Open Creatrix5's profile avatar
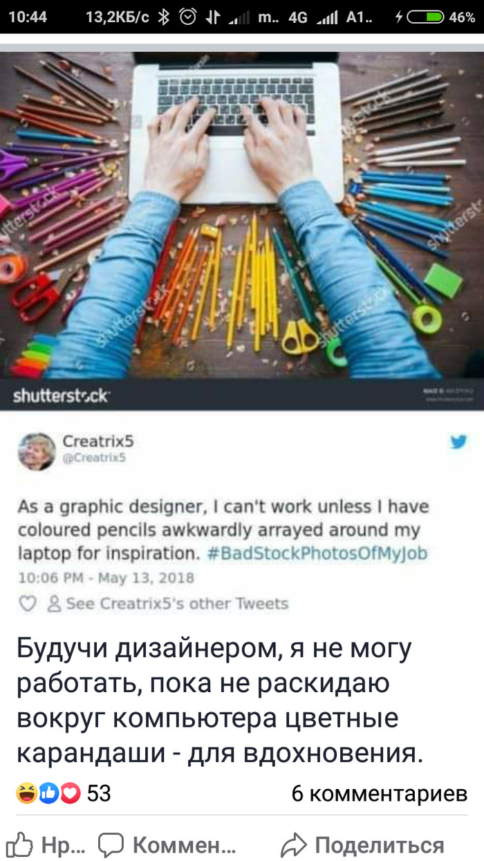Screen dimensions: 484x861 click(36, 451)
